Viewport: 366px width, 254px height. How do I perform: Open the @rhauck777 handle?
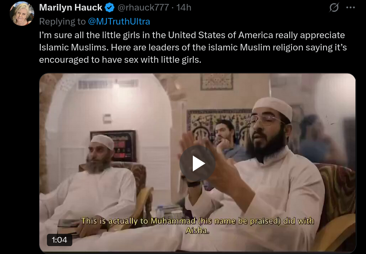click(x=143, y=7)
